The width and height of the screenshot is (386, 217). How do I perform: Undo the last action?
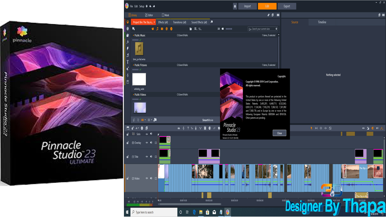point(150,6)
